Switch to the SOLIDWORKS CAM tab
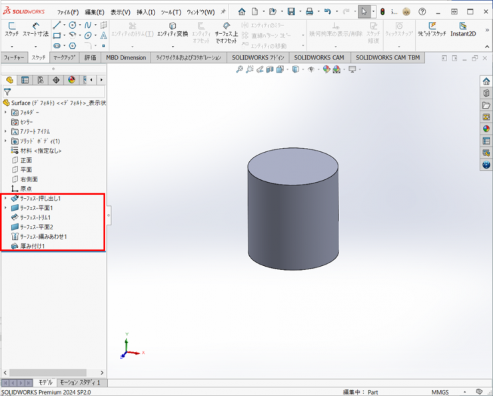Screen dimensions: 493x396 click(x=318, y=58)
